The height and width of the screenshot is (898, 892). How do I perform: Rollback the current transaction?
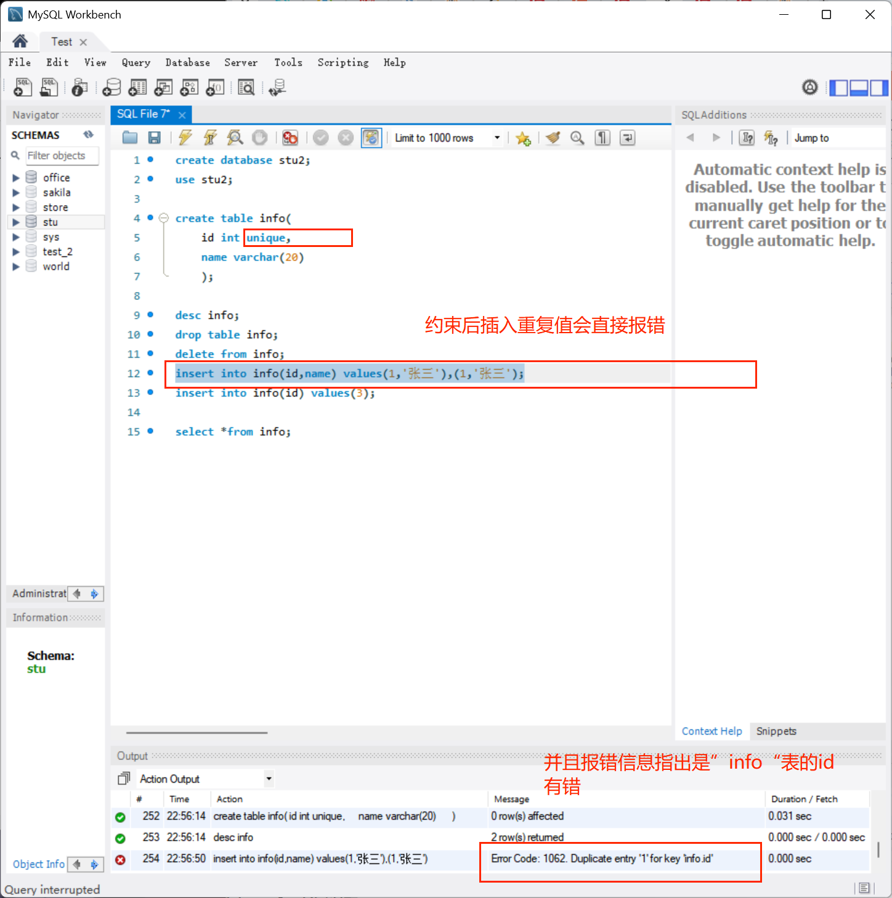coord(346,138)
